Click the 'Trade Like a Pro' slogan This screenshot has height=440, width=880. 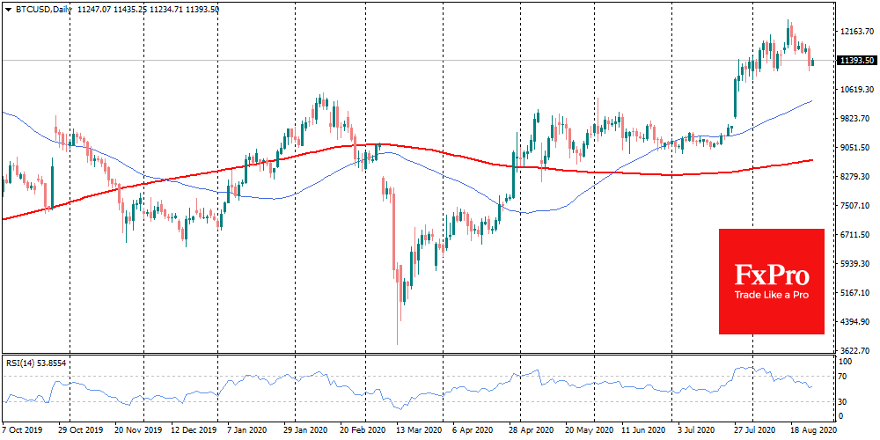[x=771, y=296]
